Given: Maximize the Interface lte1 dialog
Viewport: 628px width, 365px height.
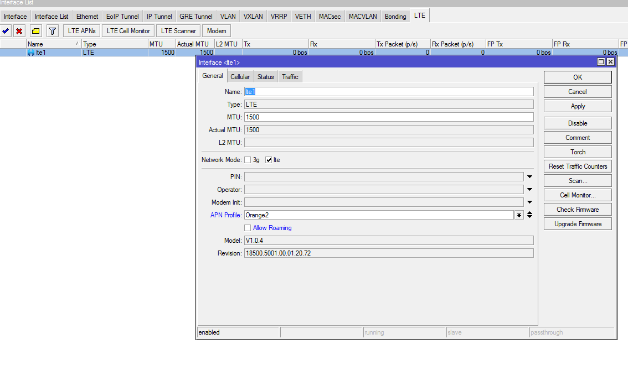Looking at the screenshot, I should click(x=601, y=61).
